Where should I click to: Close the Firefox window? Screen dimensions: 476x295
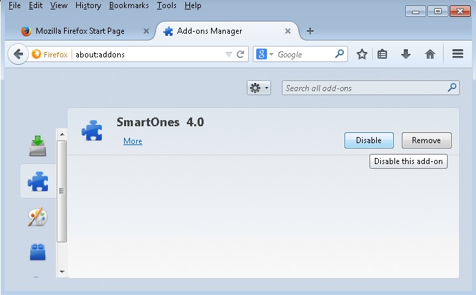(460, 11)
